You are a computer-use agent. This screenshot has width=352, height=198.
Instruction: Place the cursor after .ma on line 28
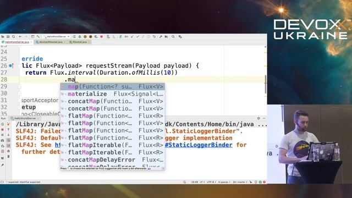click(x=75, y=79)
